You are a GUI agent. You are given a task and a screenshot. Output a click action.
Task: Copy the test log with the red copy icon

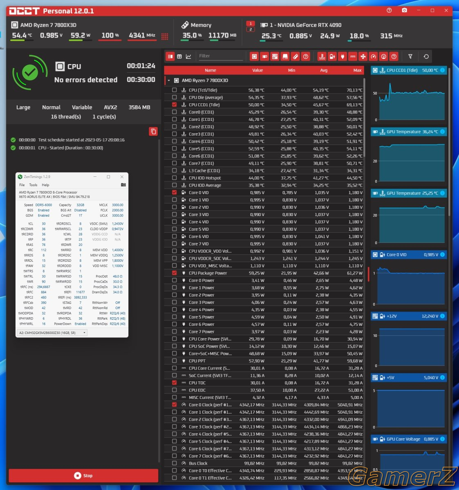153,131
